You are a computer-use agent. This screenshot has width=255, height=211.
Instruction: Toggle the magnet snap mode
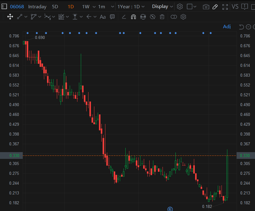pos(133,17)
